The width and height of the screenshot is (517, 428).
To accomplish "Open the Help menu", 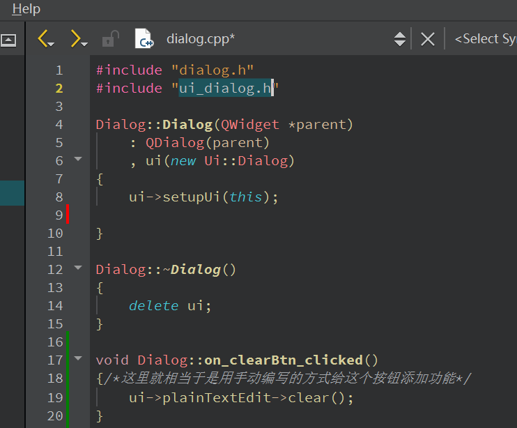I will pyautogui.click(x=26, y=9).
